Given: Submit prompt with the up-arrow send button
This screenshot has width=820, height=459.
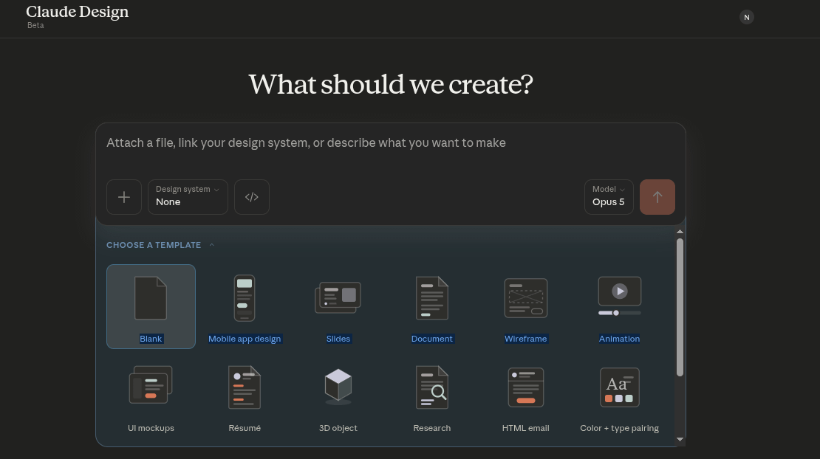Looking at the screenshot, I should [x=657, y=197].
